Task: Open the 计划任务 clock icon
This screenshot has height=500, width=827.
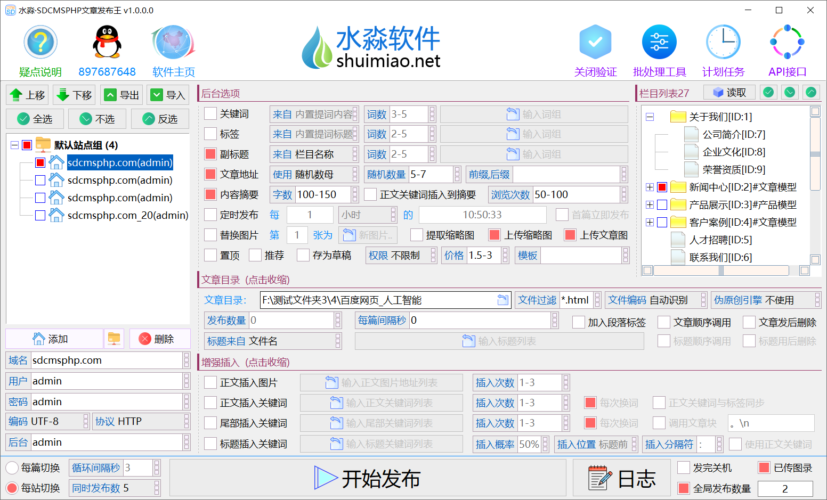Action: tap(723, 42)
